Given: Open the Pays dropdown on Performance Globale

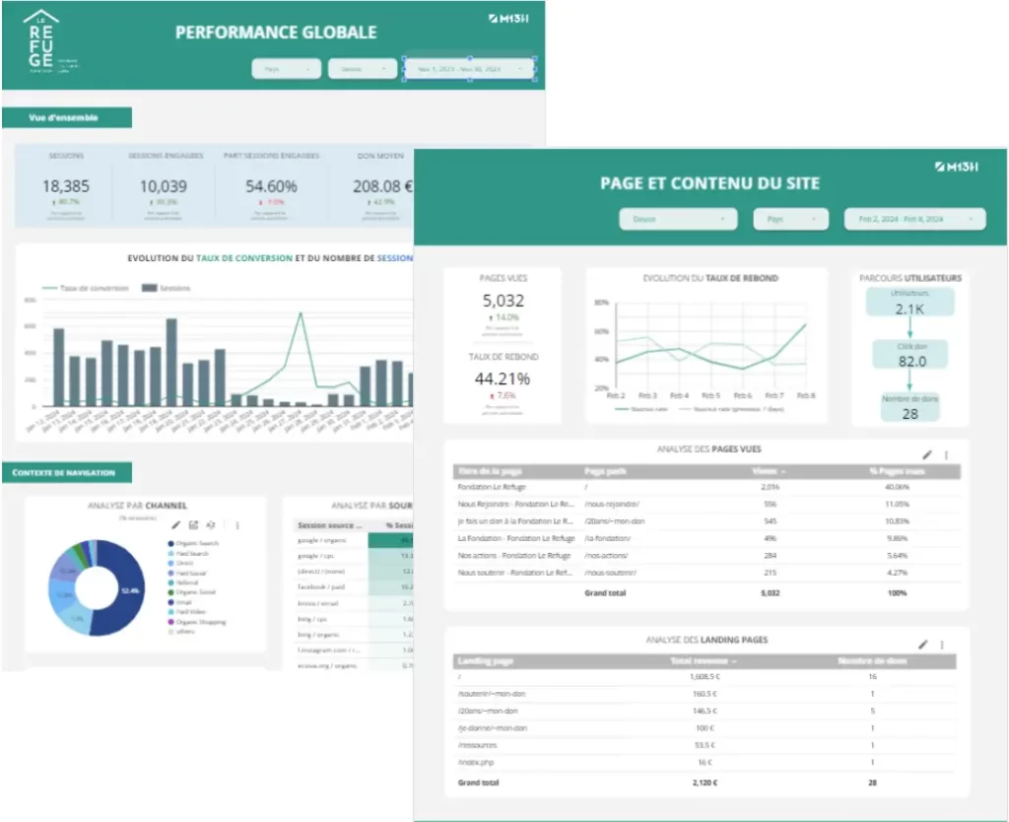Looking at the screenshot, I should [x=286, y=69].
